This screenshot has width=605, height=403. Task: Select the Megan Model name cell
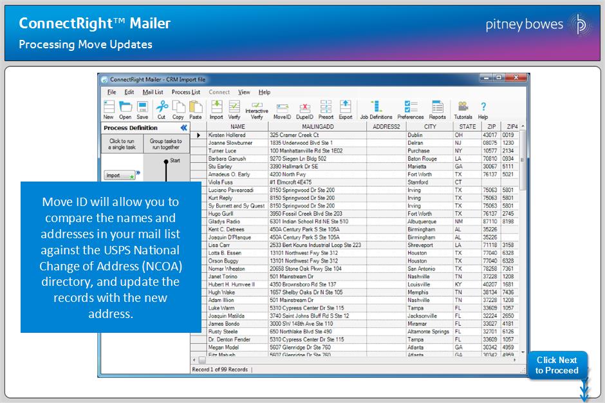[x=237, y=348]
